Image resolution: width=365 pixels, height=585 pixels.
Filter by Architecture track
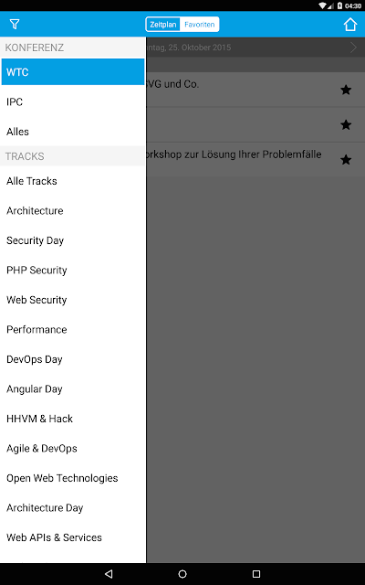[x=73, y=211]
